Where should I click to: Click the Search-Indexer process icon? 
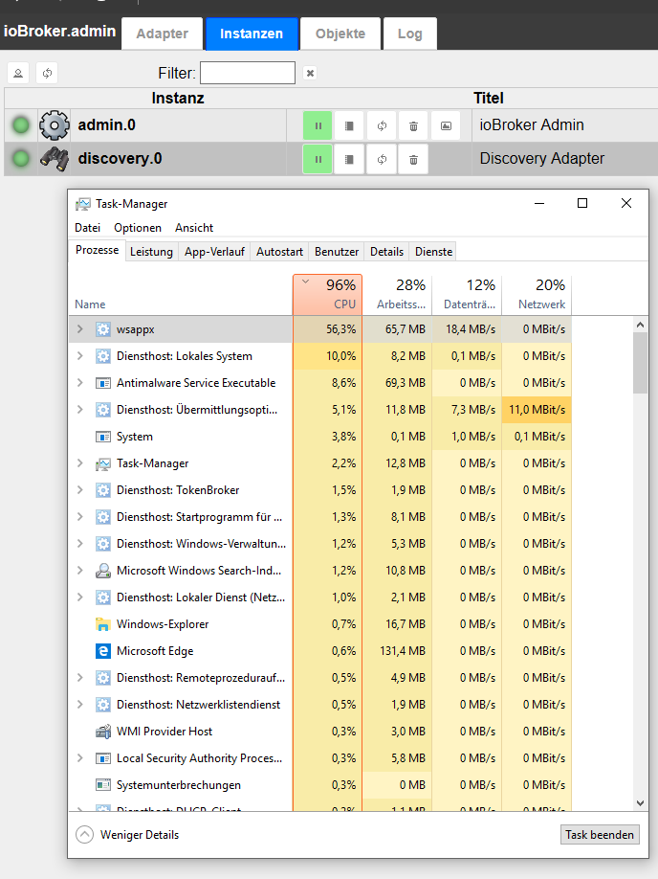click(x=103, y=571)
